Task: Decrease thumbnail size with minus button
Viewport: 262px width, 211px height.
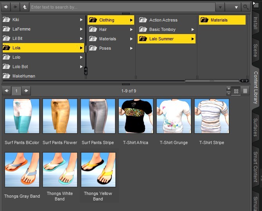Action: tap(229, 94)
